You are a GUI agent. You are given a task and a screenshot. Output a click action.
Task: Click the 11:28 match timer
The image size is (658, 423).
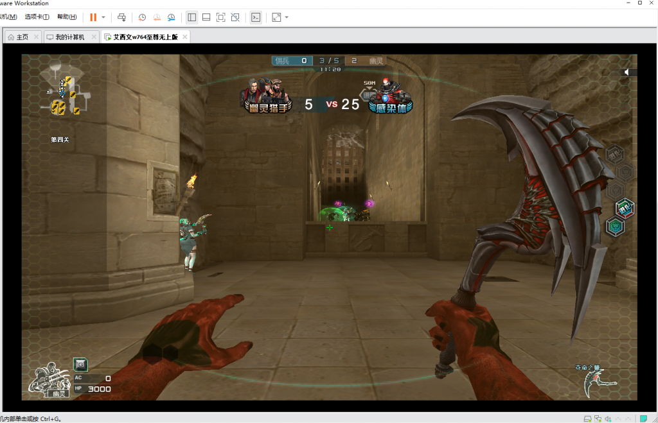(x=331, y=69)
